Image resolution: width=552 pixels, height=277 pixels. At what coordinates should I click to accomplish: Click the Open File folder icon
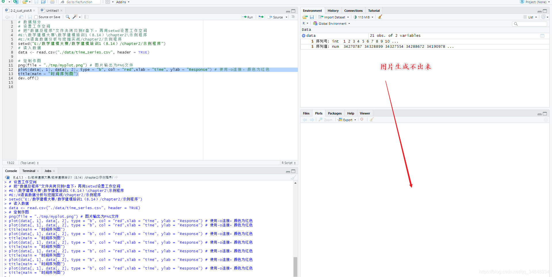[x=25, y=2]
